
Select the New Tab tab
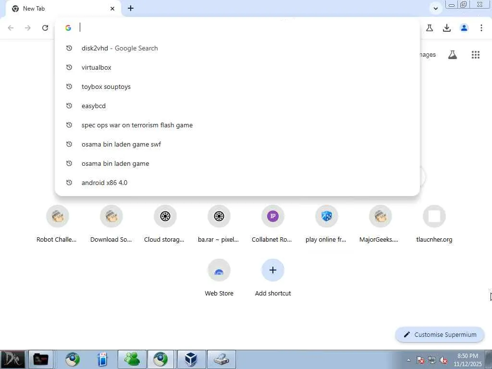point(63,9)
